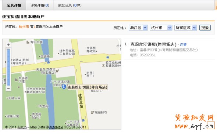Select the blue location marker numbered 1
This screenshot has width=217, height=134.
tap(64, 87)
